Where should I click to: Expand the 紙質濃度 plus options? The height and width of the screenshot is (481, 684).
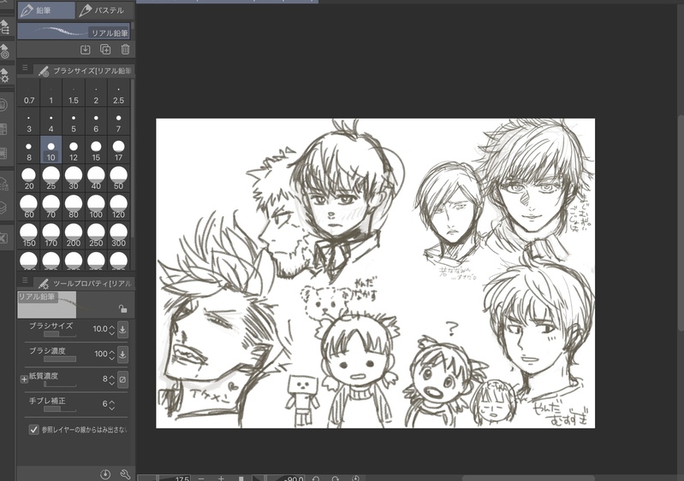24,379
